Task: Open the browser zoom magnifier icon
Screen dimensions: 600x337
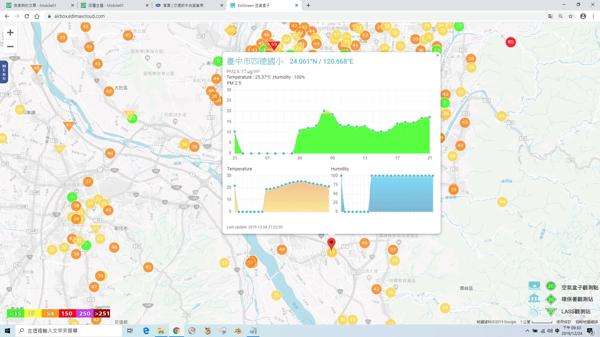Action: 561,16
